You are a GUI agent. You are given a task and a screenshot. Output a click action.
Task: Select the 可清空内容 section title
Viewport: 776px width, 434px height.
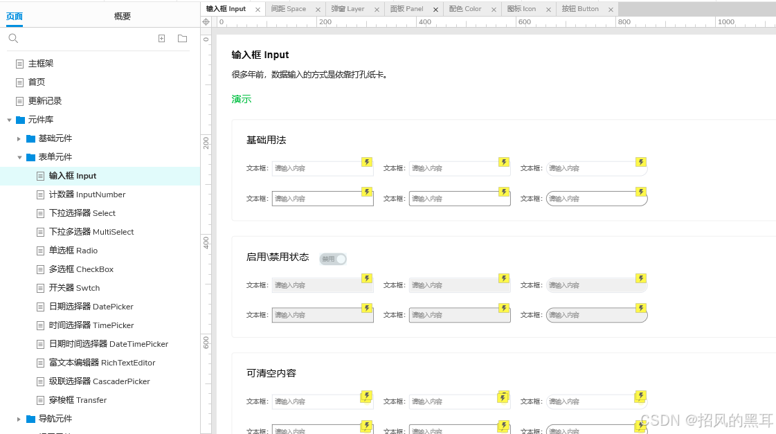click(x=271, y=373)
